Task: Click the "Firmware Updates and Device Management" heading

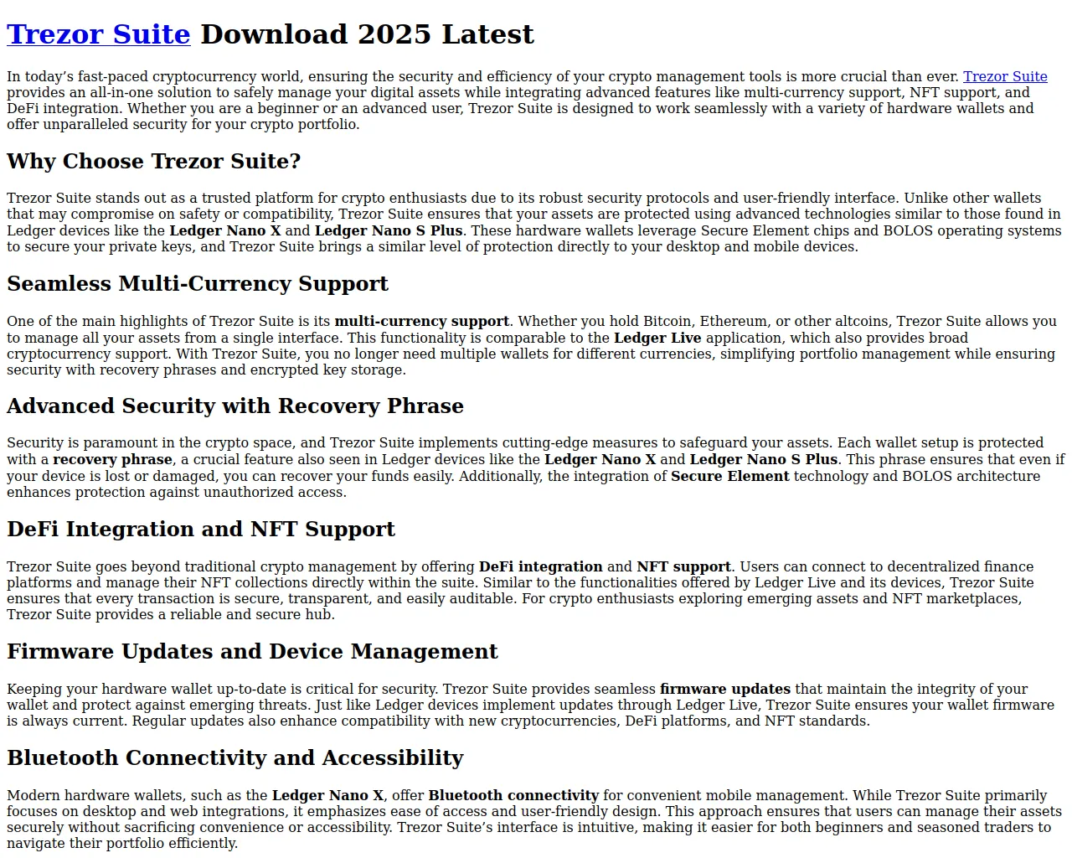Action: [x=252, y=651]
